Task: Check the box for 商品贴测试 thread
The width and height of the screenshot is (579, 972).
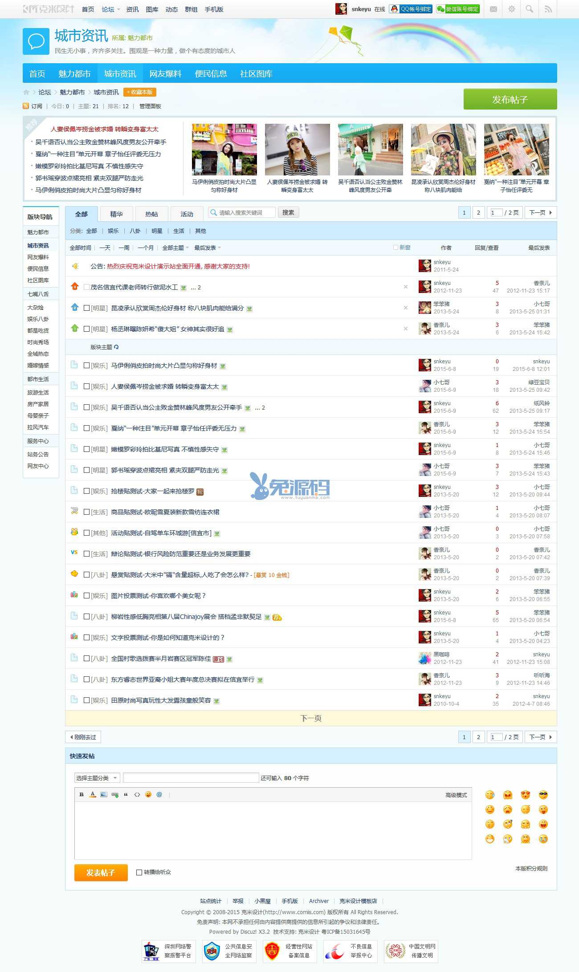Action: [87, 512]
